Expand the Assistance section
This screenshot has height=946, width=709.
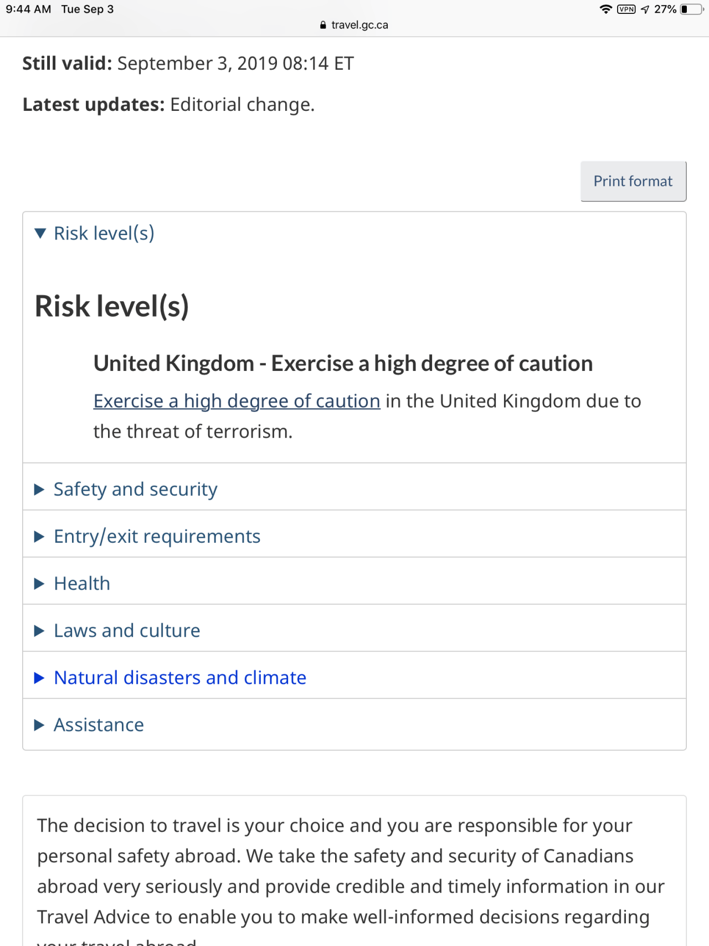click(99, 725)
